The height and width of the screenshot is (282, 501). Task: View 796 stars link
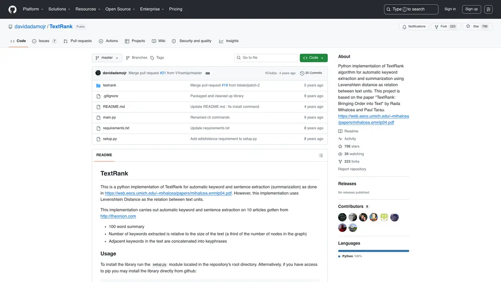tap(349, 146)
